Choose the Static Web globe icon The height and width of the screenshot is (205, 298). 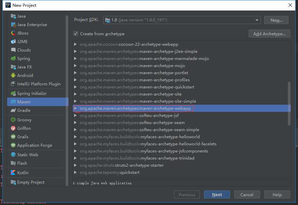pyautogui.click(x=13, y=155)
